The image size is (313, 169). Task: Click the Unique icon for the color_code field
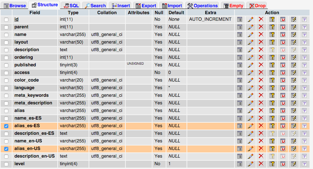283,80
